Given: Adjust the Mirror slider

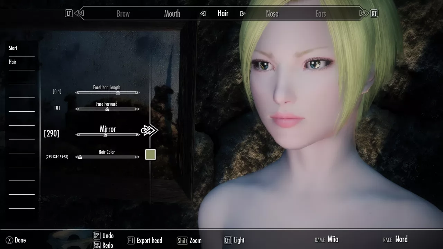Looking at the screenshot, I should tap(108, 135).
